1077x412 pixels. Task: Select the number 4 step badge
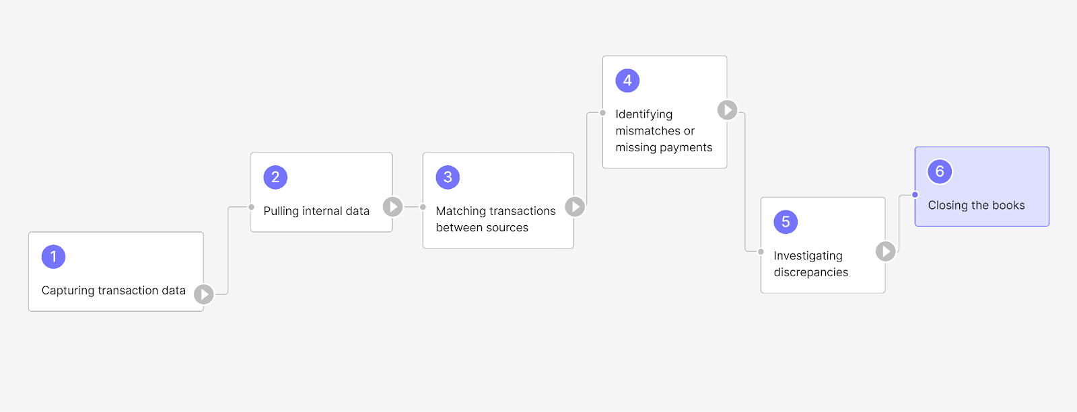[x=627, y=81]
